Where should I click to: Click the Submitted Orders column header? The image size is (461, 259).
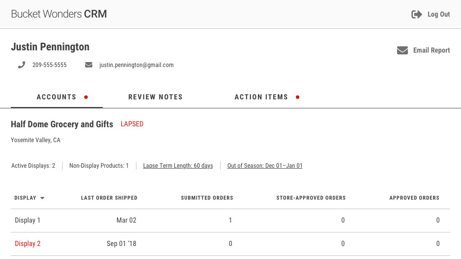tap(207, 198)
